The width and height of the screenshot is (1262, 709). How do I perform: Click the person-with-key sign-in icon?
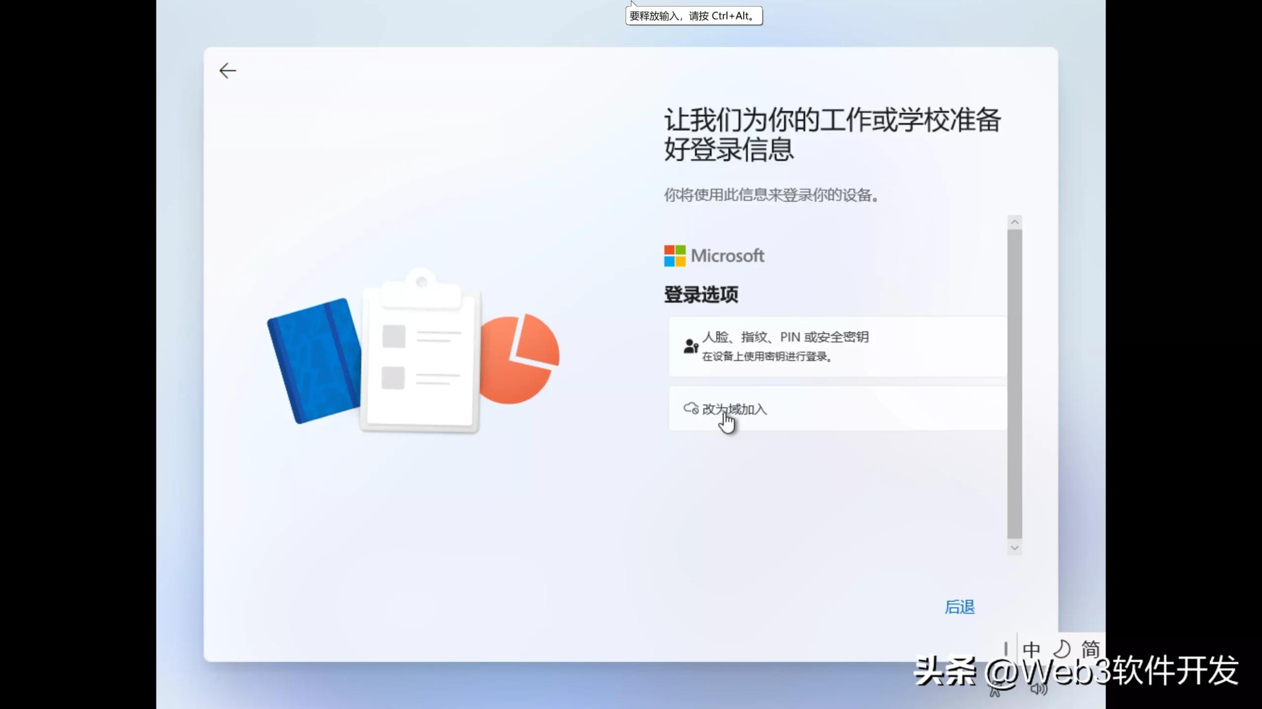point(691,346)
